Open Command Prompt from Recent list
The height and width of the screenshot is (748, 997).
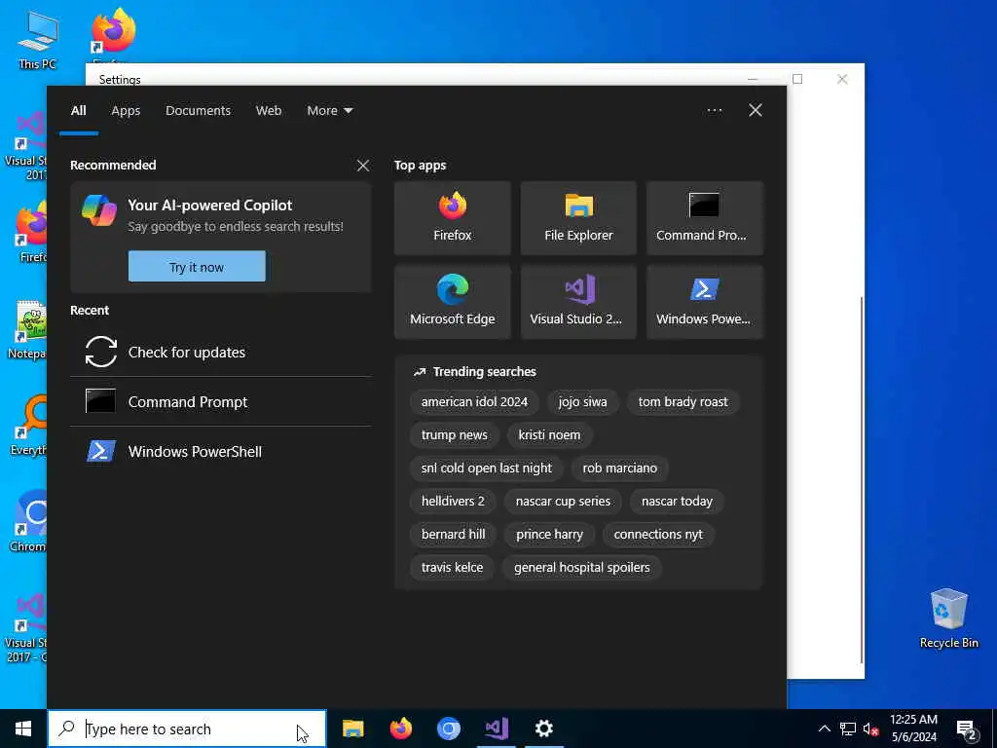pyautogui.click(x=221, y=401)
